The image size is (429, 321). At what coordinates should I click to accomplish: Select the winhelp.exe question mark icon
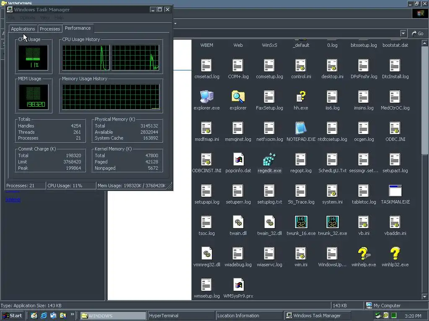(x=364, y=253)
